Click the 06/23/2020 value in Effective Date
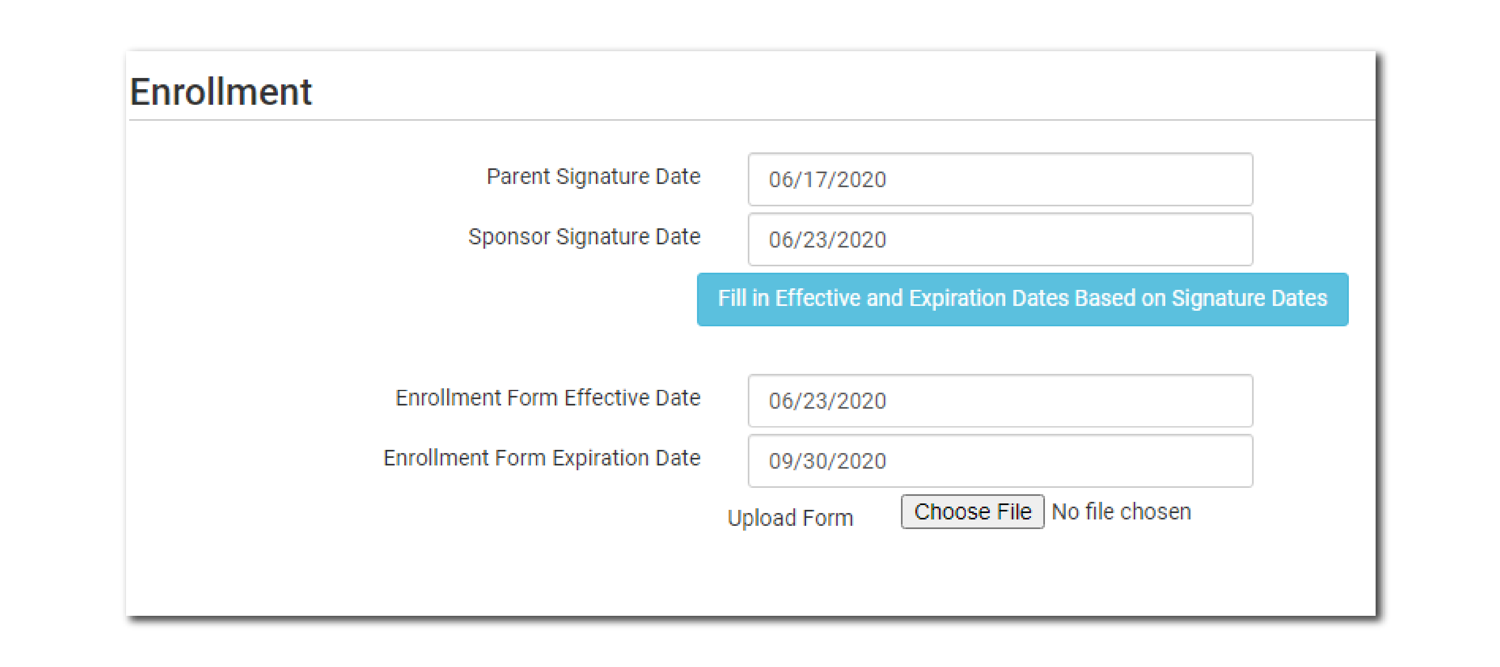Screen dimensions: 1500x667 (827, 401)
